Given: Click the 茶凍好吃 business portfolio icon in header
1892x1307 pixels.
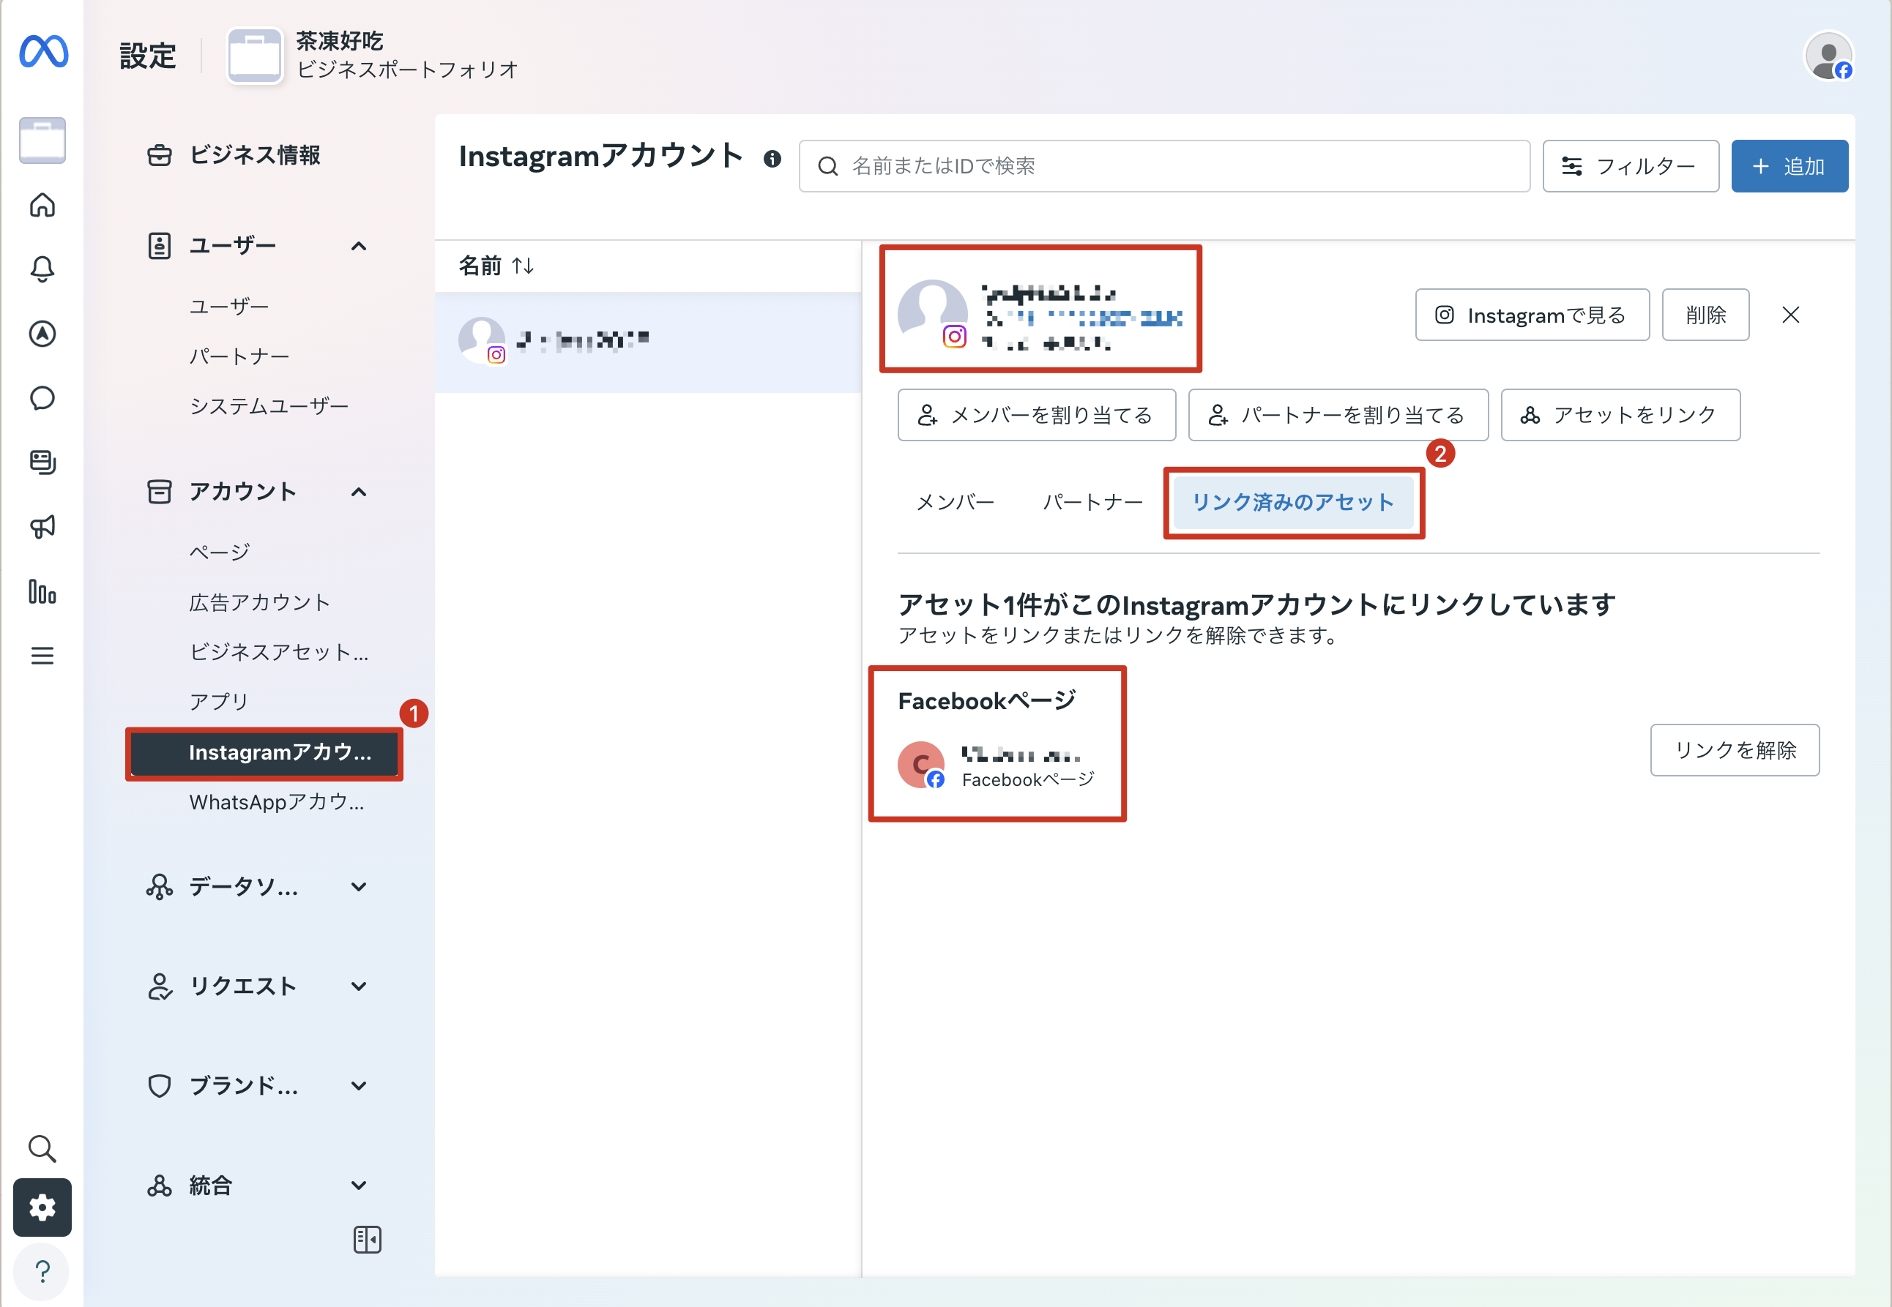Looking at the screenshot, I should coord(255,56).
